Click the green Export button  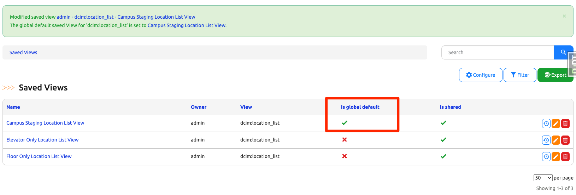tap(555, 75)
